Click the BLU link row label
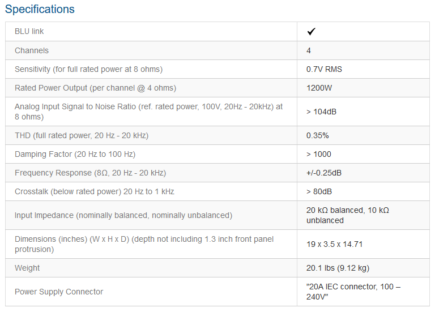 point(29,32)
